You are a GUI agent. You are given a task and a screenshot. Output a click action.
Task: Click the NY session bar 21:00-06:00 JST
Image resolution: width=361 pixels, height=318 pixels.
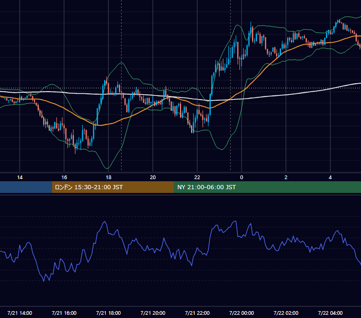[267, 187]
